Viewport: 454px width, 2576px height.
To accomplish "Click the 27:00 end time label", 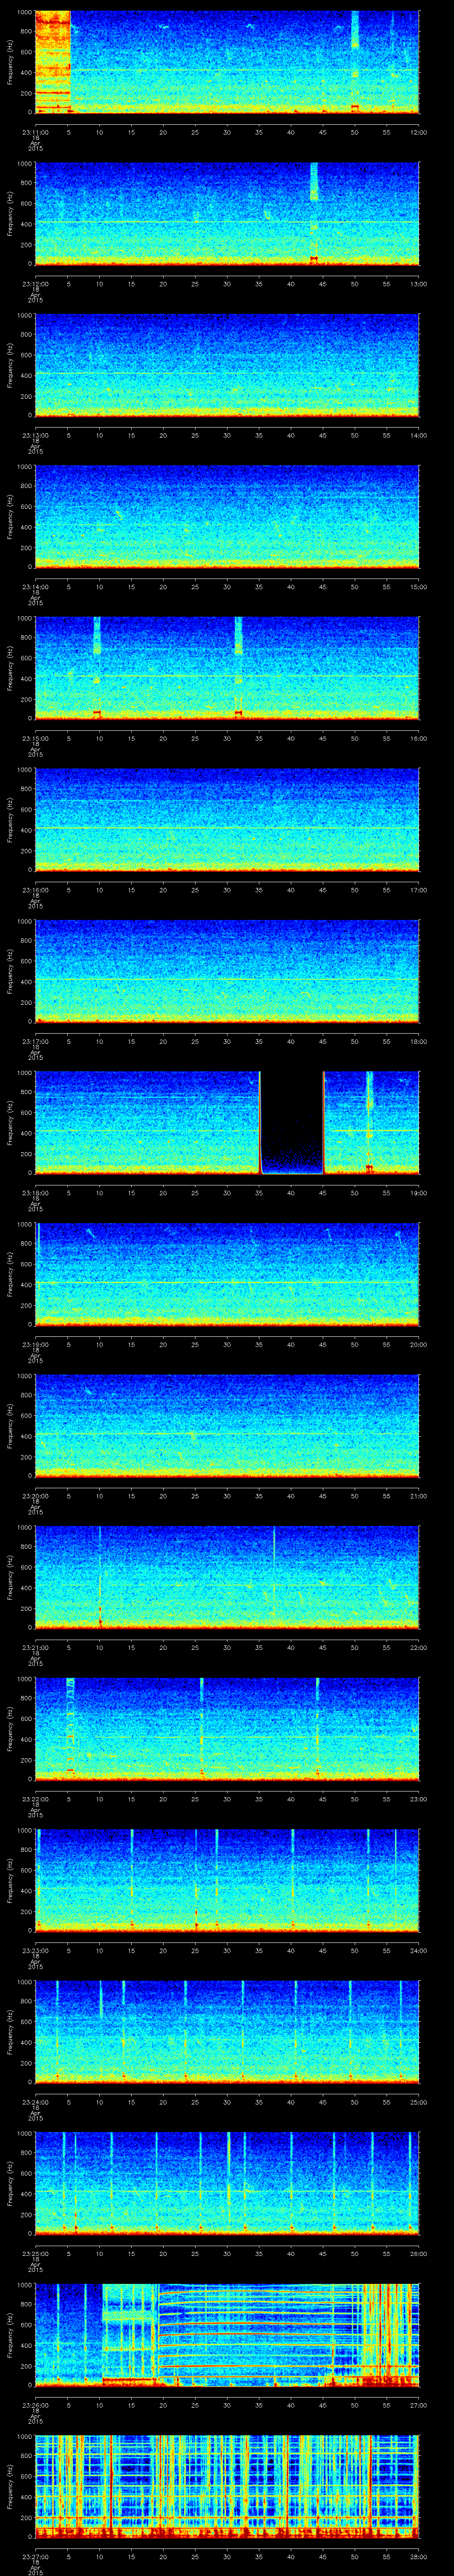I will tap(418, 2405).
